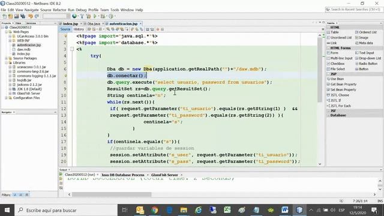Viewport: 384px width, 216px height.
Task: Click the red stop macro recording icon
Action: tap(158, 29)
